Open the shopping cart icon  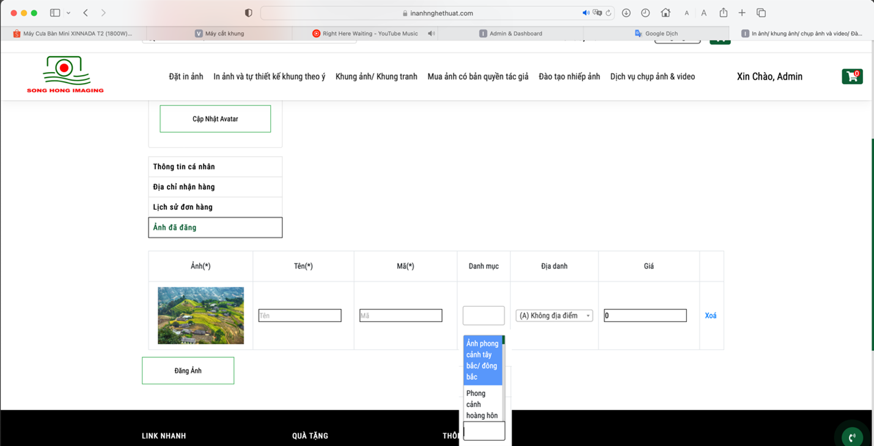coord(851,76)
